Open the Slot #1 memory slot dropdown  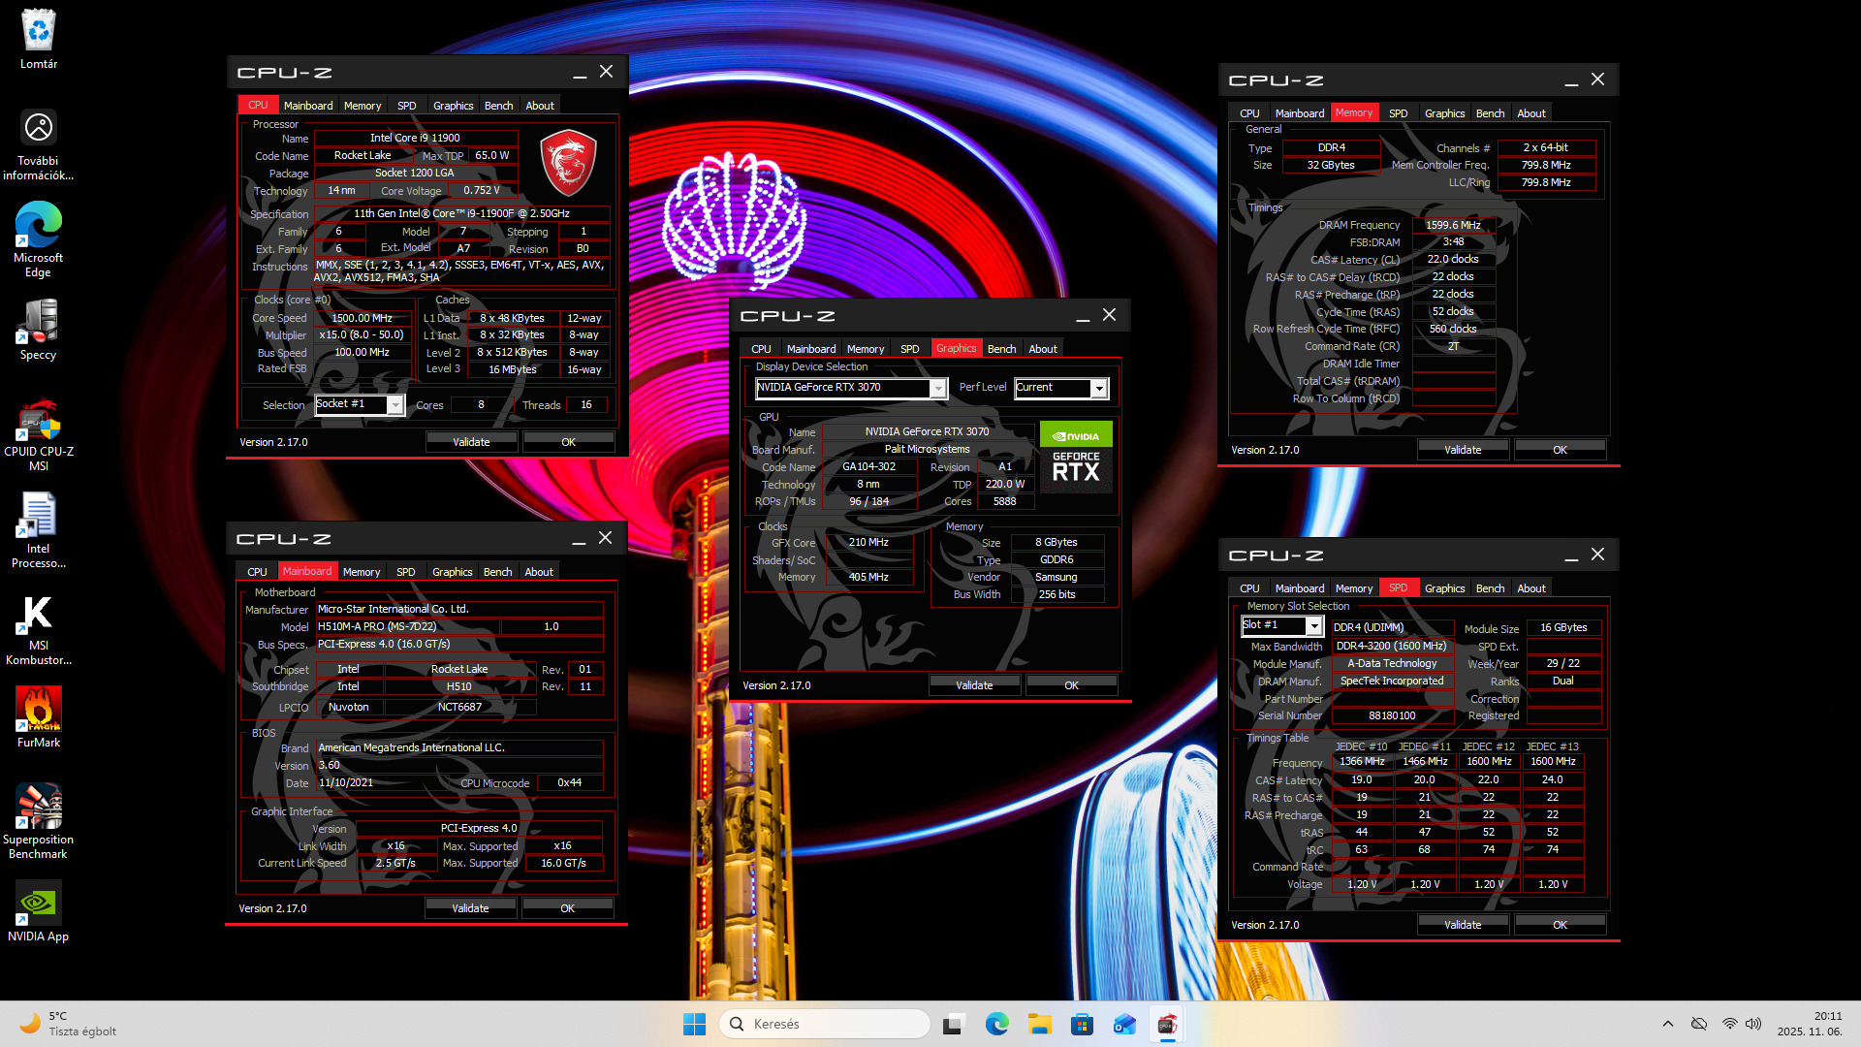click(x=1313, y=626)
